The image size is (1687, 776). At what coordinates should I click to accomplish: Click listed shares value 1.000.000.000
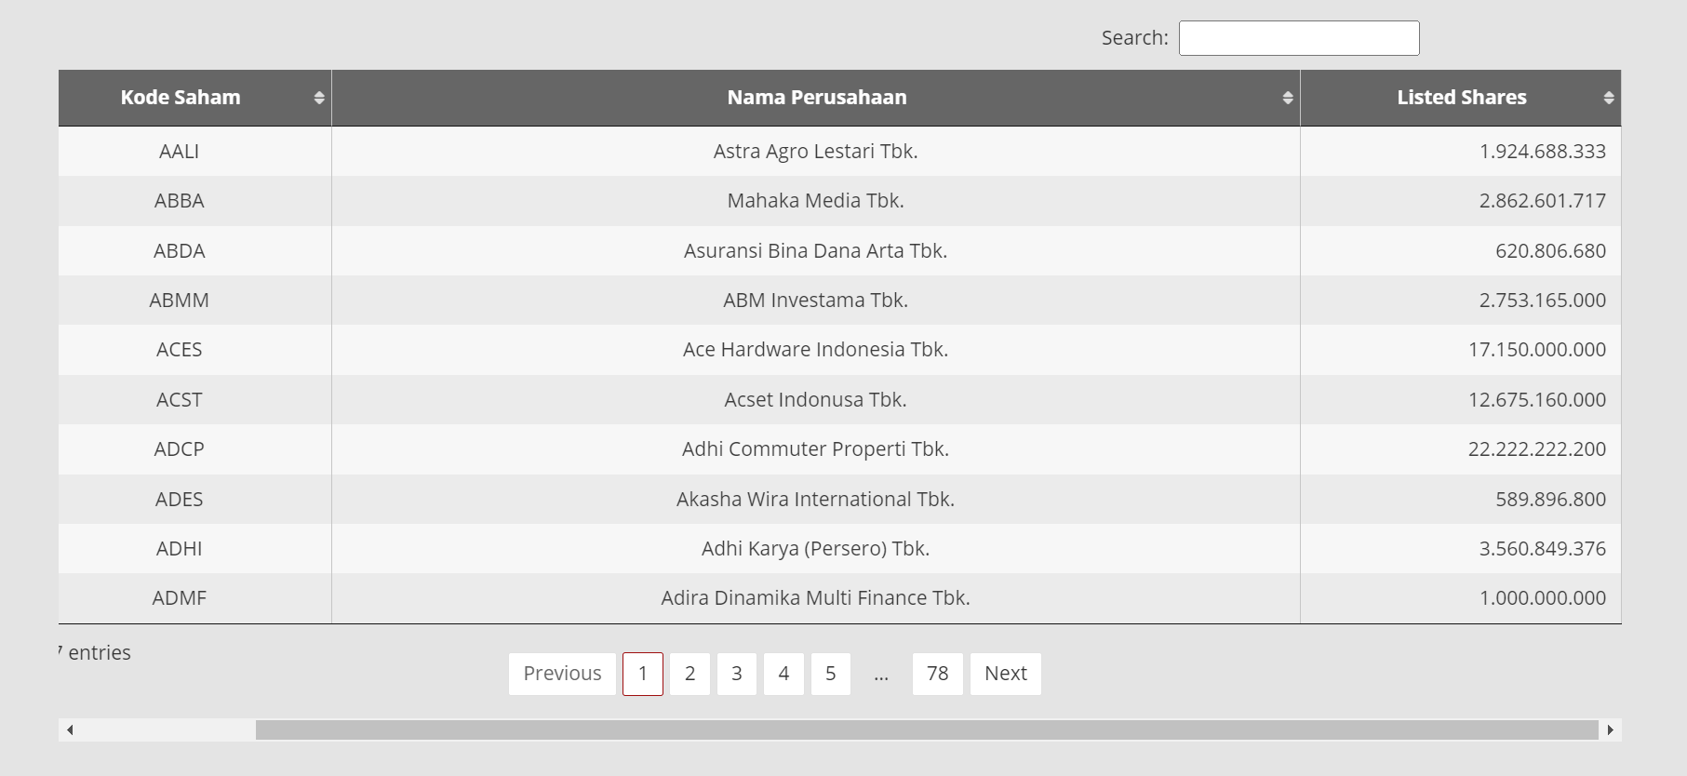point(1543,598)
